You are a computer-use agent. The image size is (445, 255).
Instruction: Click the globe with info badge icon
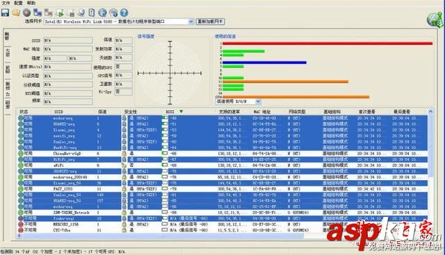[x=113, y=12]
